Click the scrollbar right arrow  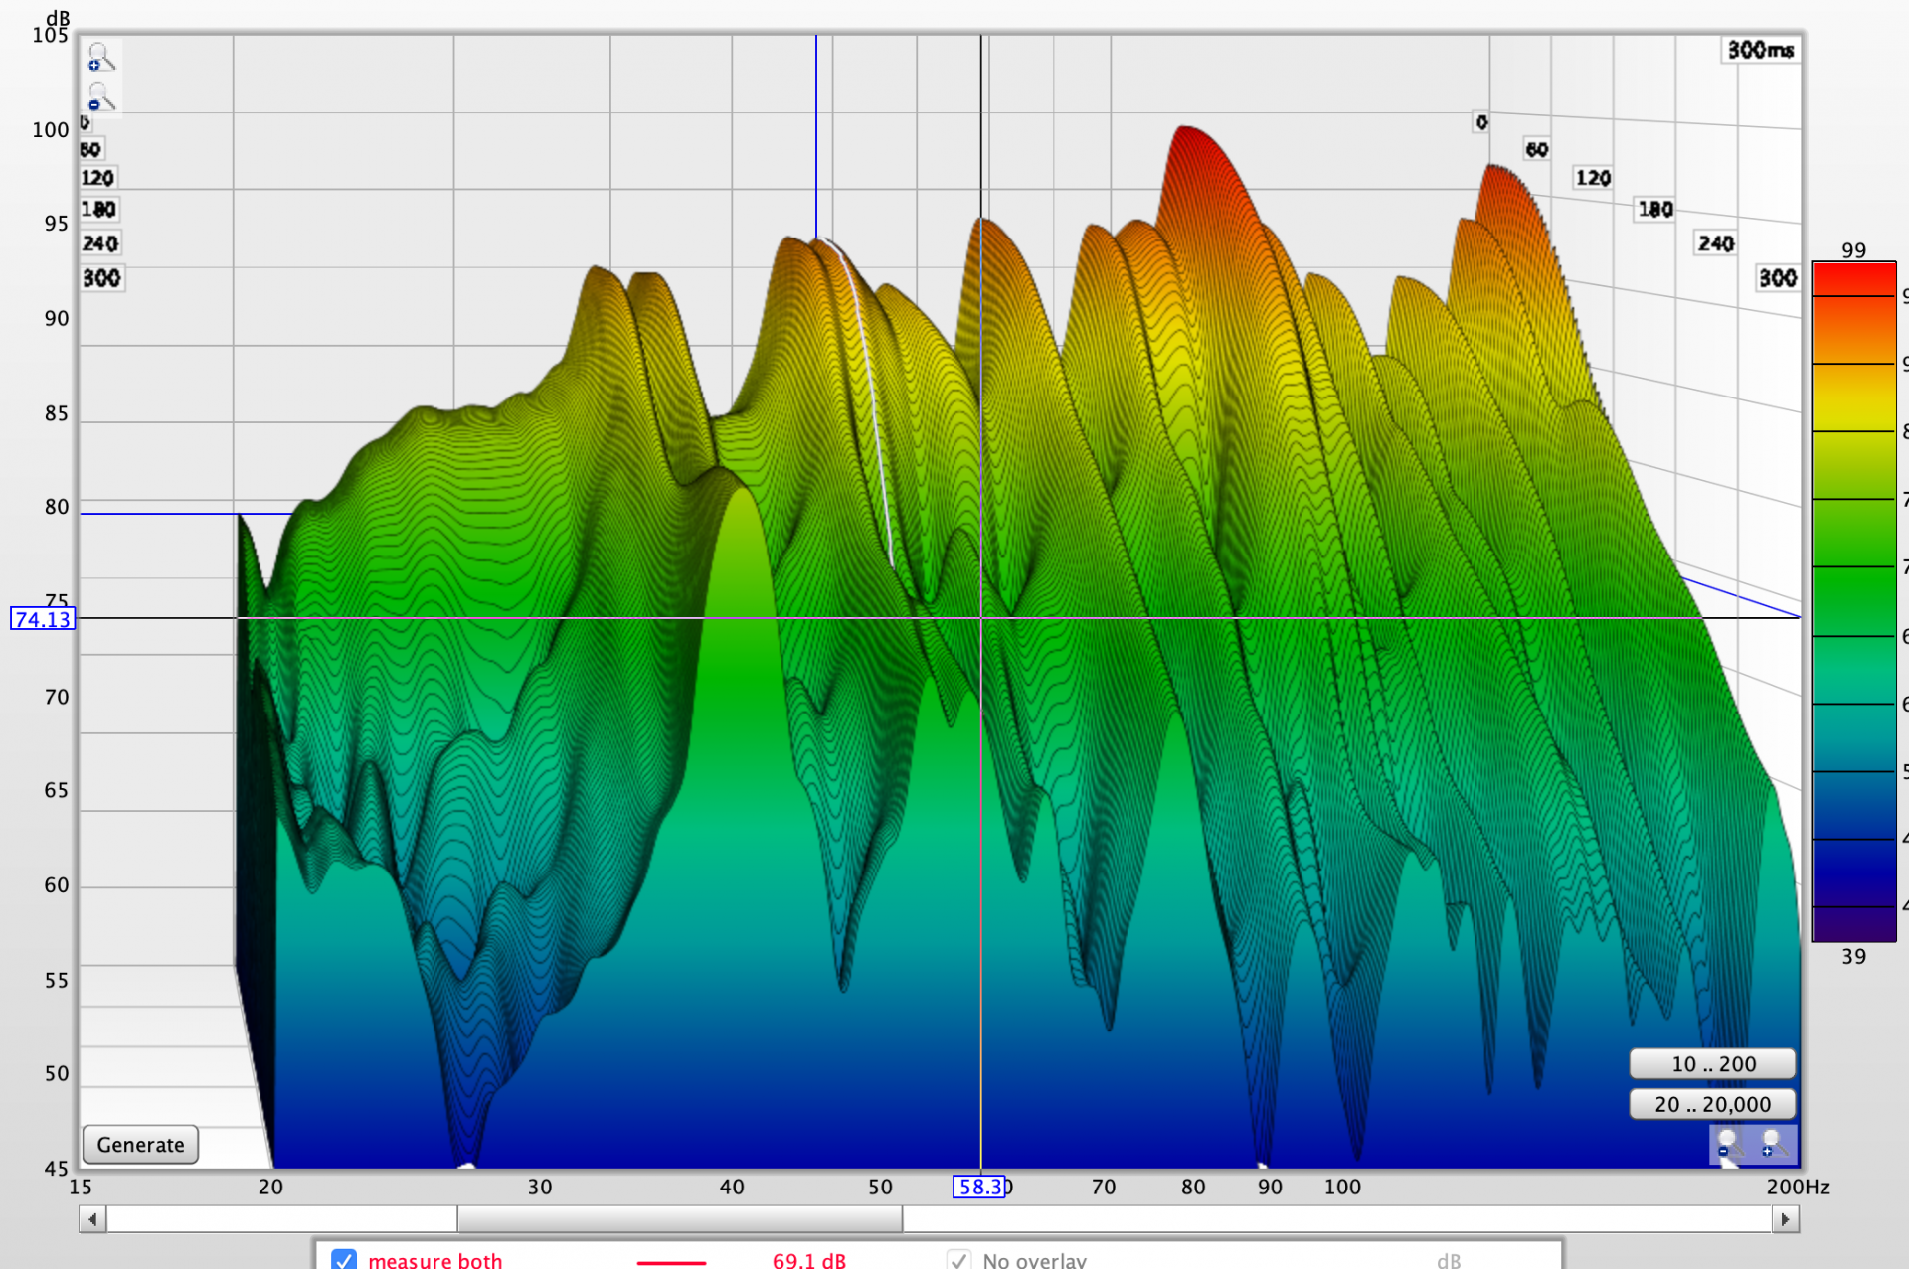coord(1786,1218)
